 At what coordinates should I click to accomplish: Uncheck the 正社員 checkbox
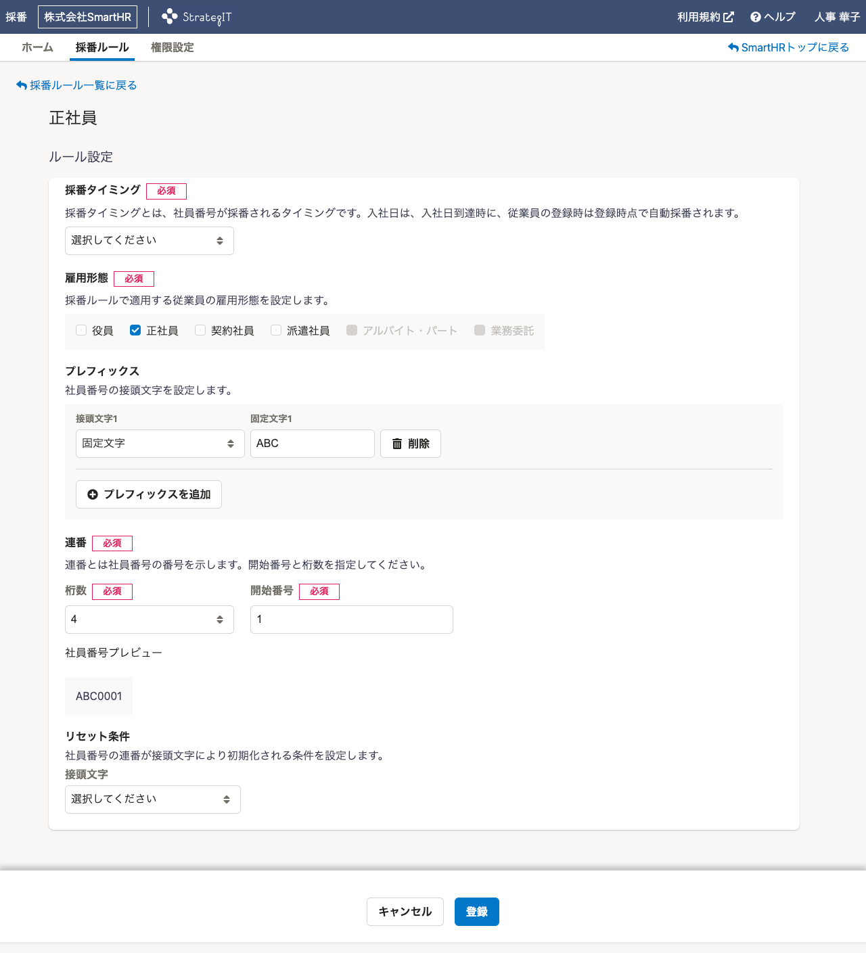coord(135,330)
